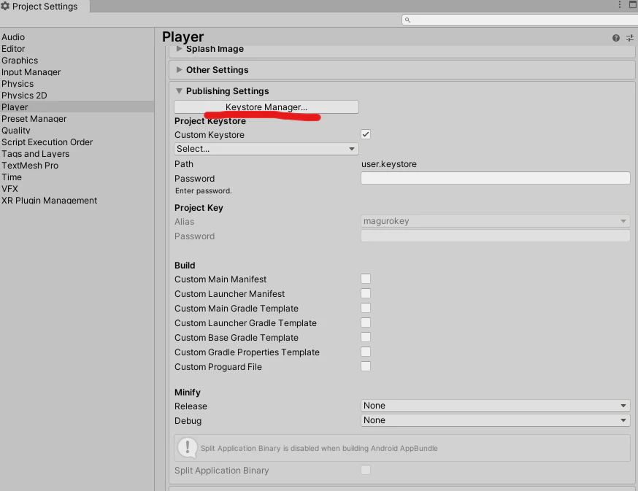Screen dimensions: 638x491
Task: Switch to the Project Settings tab
Action: tap(45, 6)
